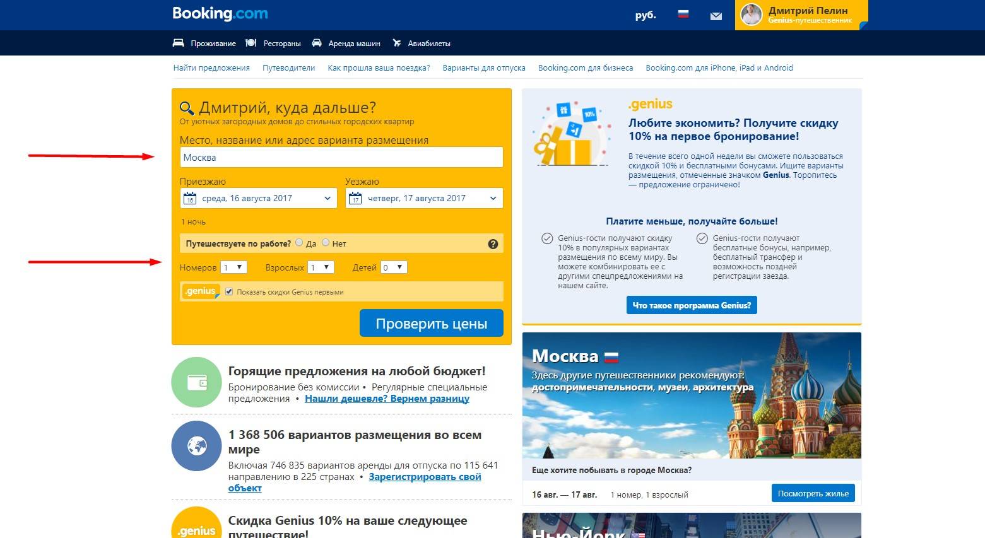The height and width of the screenshot is (538, 985).
Task: Toggle "Показать скидки Genius первыми" checkbox
Action: point(229,292)
